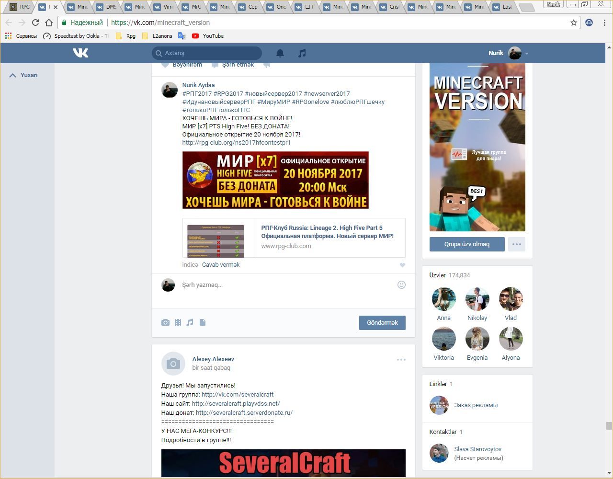This screenshot has width=613, height=479.
Task: Open the rpg-club.org/ns2017hfcontestpr1 link
Action: coord(237,143)
